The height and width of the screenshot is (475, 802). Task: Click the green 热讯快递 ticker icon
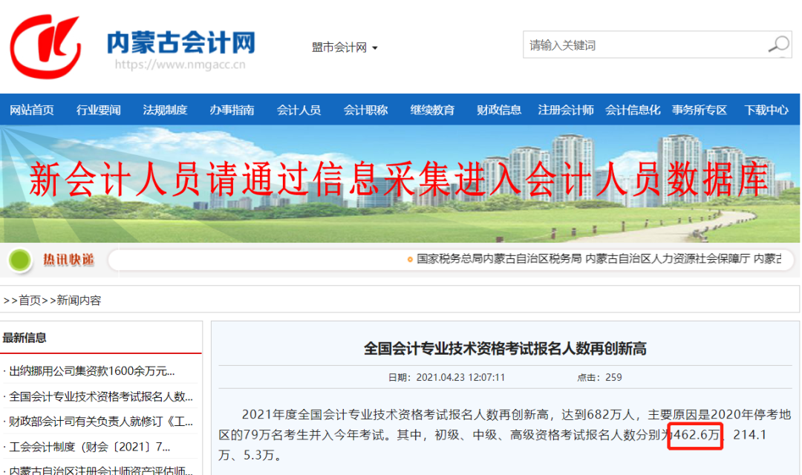tap(21, 261)
